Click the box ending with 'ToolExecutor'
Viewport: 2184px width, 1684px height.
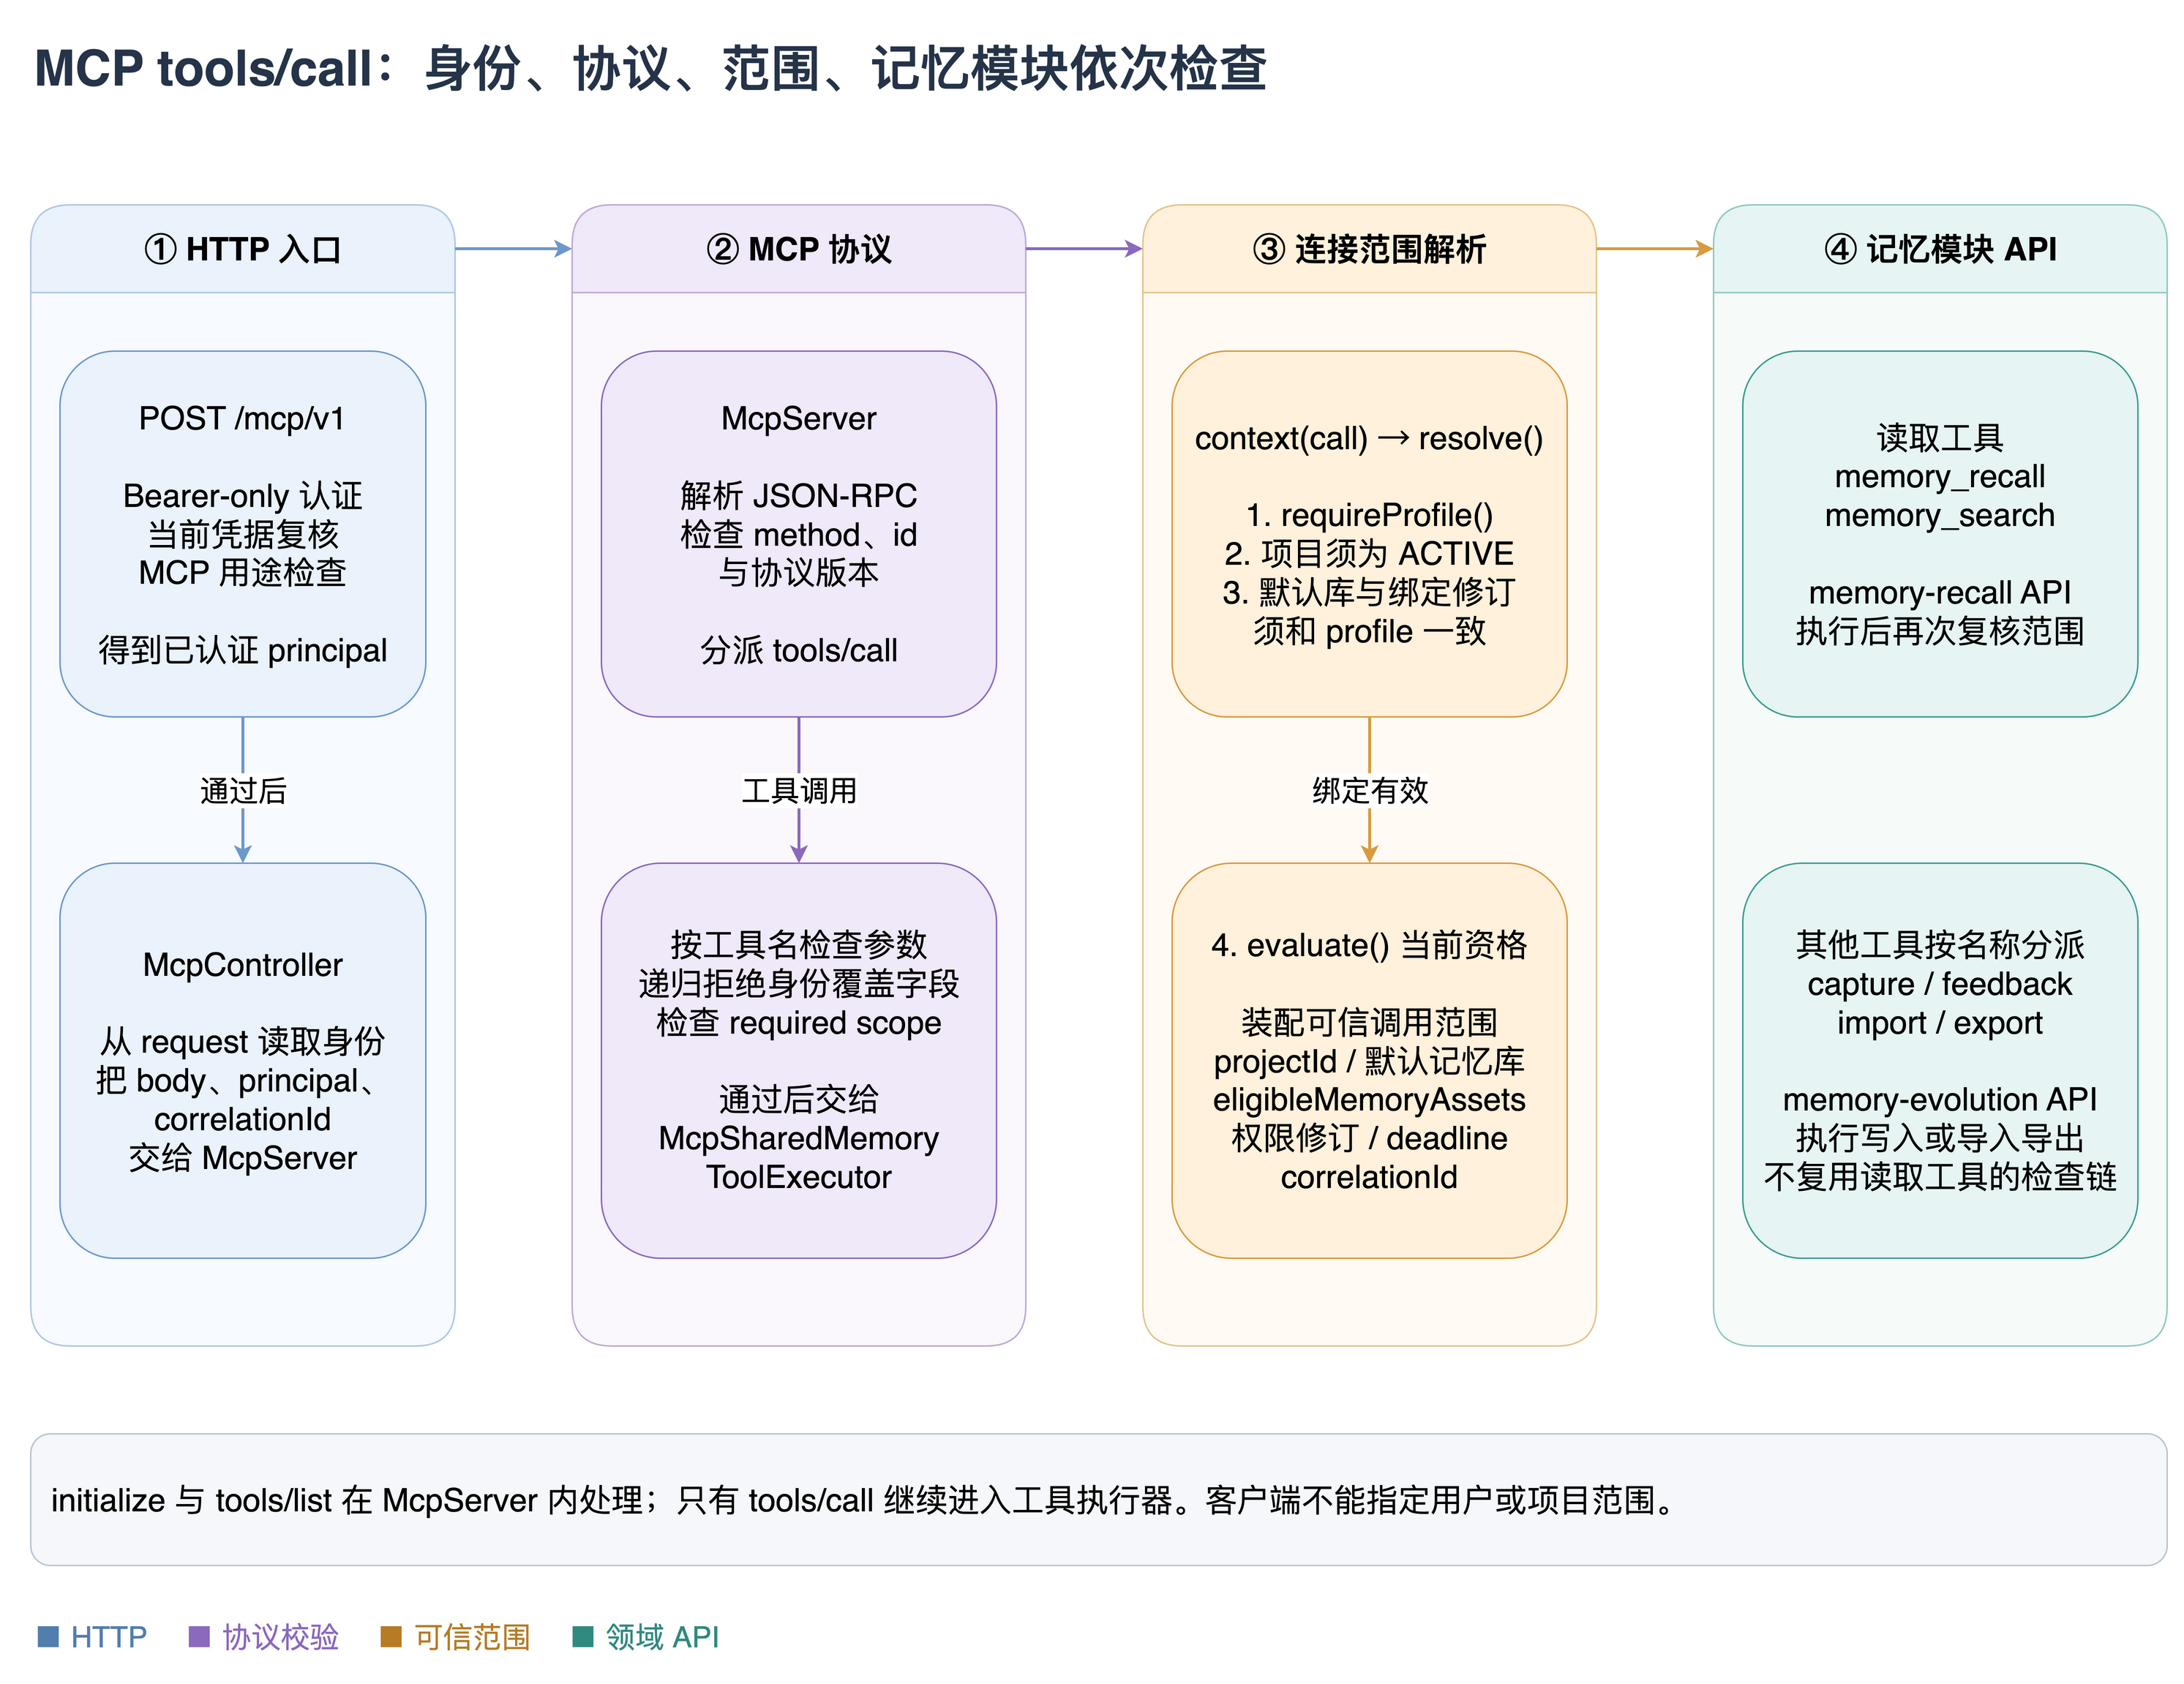point(798,1060)
